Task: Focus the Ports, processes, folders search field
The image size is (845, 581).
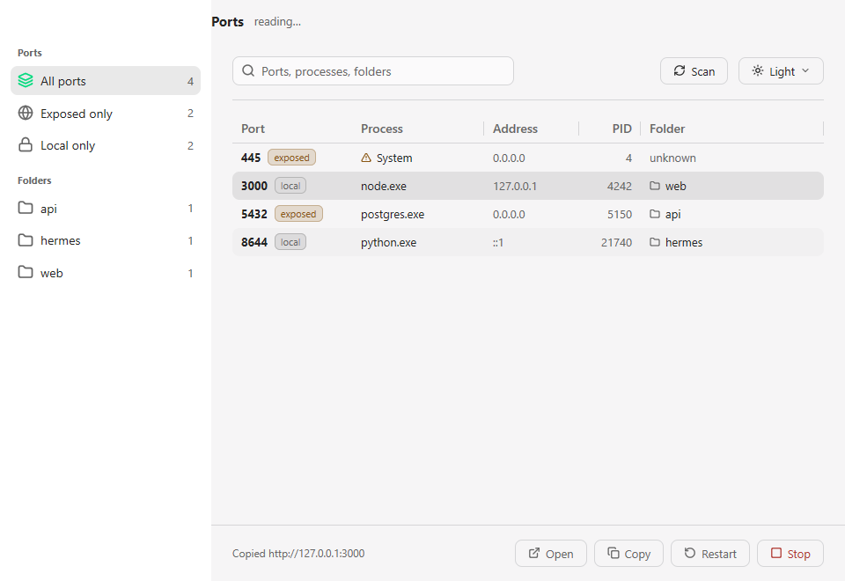Action: 373,71
